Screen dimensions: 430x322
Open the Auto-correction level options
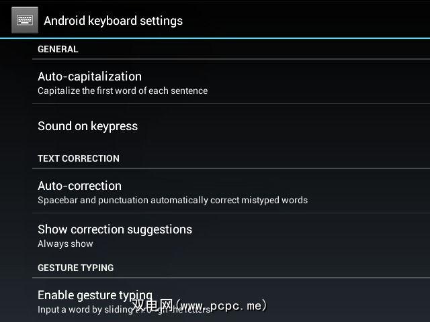[x=231, y=191]
